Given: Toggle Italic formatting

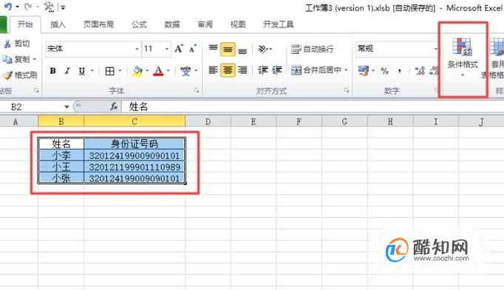Looking at the screenshot, I should tap(67, 71).
